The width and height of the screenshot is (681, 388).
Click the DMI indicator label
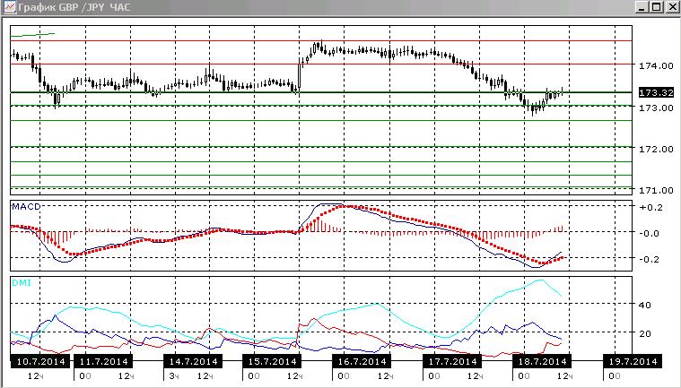coord(22,282)
